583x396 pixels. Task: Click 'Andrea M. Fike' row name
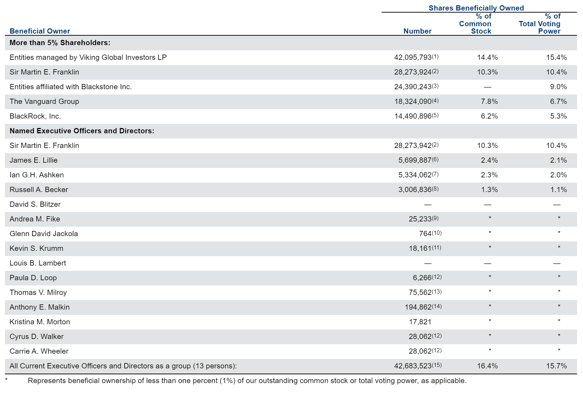click(x=35, y=219)
